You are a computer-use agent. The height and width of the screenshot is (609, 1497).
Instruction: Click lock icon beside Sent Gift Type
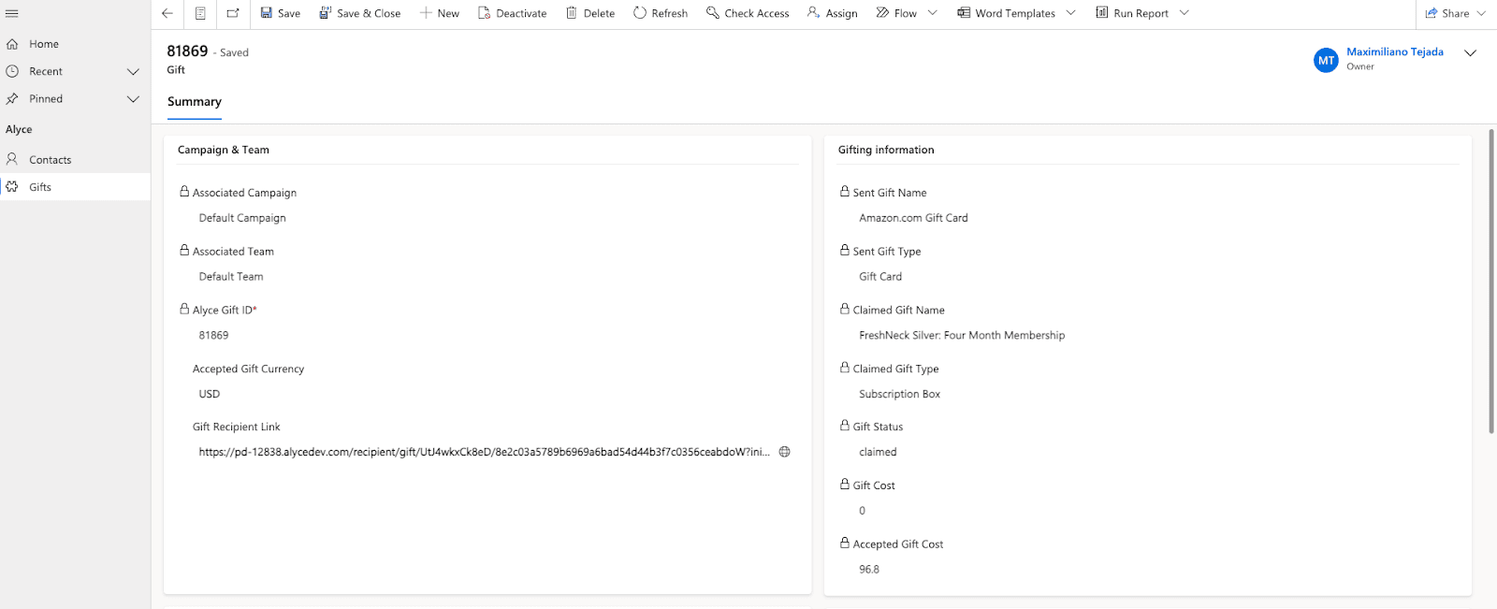(845, 250)
